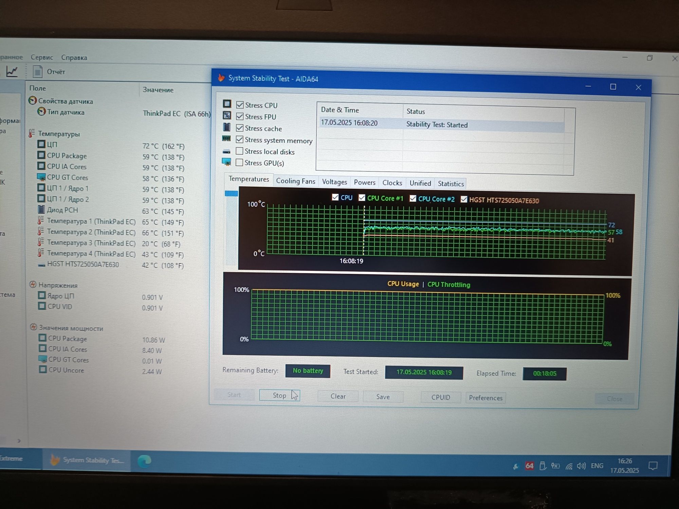
Task: Click the Stress FPU percent icon
Action: [x=227, y=115]
